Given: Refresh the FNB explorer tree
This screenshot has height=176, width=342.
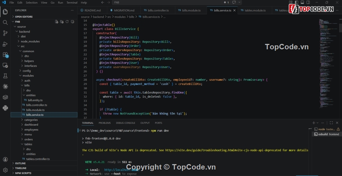Looking at the screenshot, I should [67, 22].
